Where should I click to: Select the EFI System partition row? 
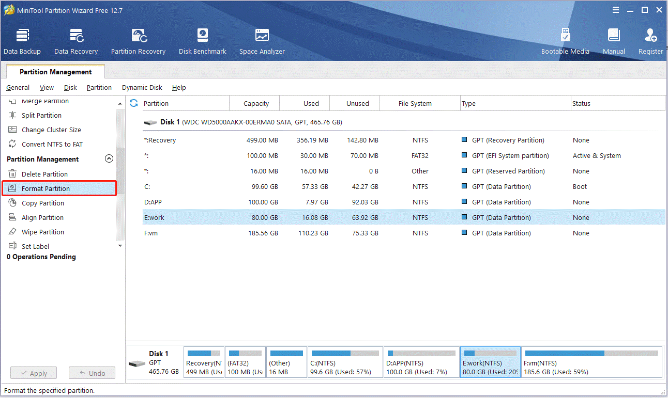(x=404, y=156)
